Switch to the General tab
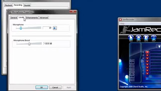This screenshot has width=161, height=91. pyautogui.click(x=14, y=18)
